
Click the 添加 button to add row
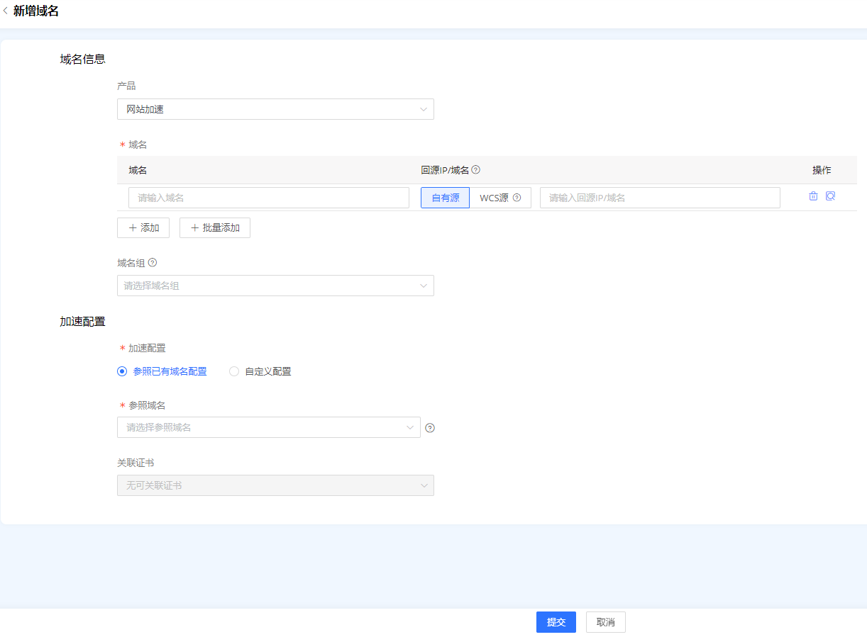coord(143,228)
